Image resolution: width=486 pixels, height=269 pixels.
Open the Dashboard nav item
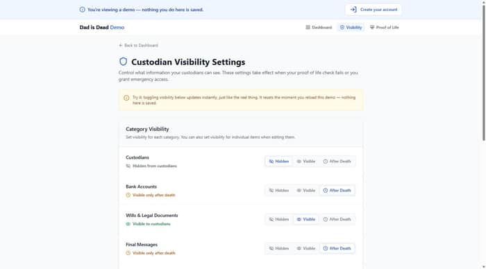pyautogui.click(x=319, y=28)
